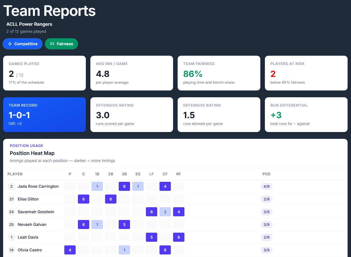Click the Leah Davis player name

pos(28,237)
